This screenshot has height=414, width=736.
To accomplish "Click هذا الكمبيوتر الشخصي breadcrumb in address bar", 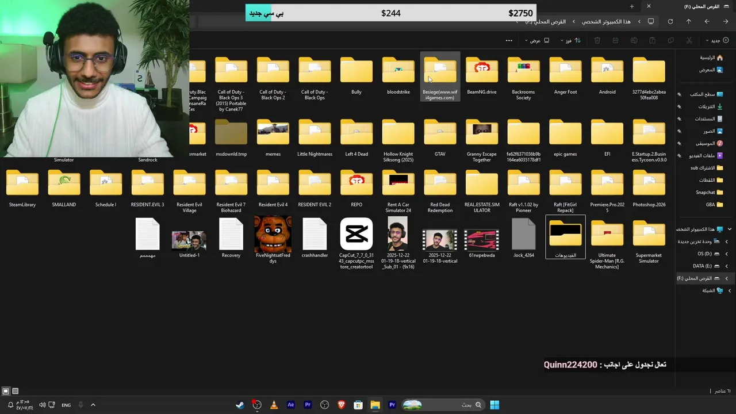I will (x=606, y=21).
